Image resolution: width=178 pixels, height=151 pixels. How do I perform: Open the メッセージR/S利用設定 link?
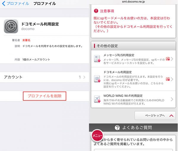pos(133,59)
